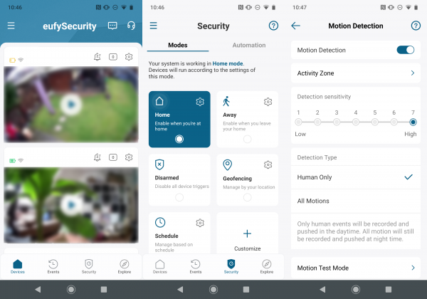The height and width of the screenshot is (299, 427).
Task: Open settings gear for first camera
Action: (129, 57)
